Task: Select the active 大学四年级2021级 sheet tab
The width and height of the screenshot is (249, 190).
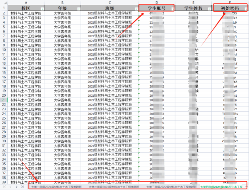Action: click(221, 187)
